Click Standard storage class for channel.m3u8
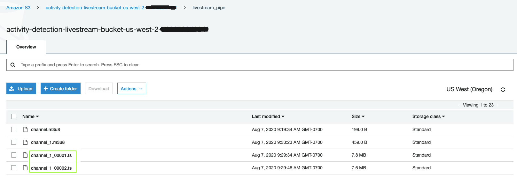517x177 pixels. tap(421, 129)
